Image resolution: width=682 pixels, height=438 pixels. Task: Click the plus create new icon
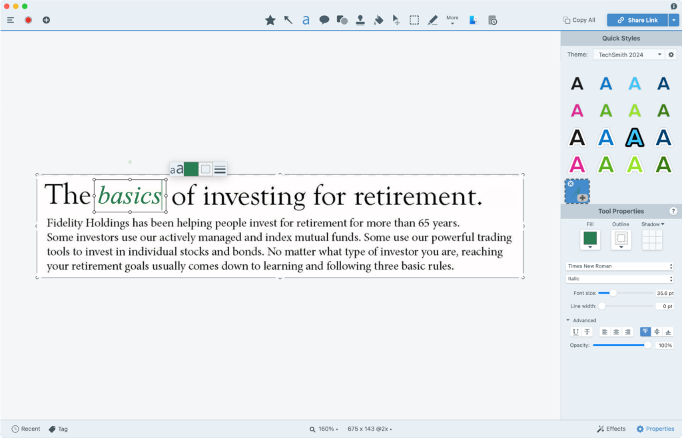click(46, 20)
